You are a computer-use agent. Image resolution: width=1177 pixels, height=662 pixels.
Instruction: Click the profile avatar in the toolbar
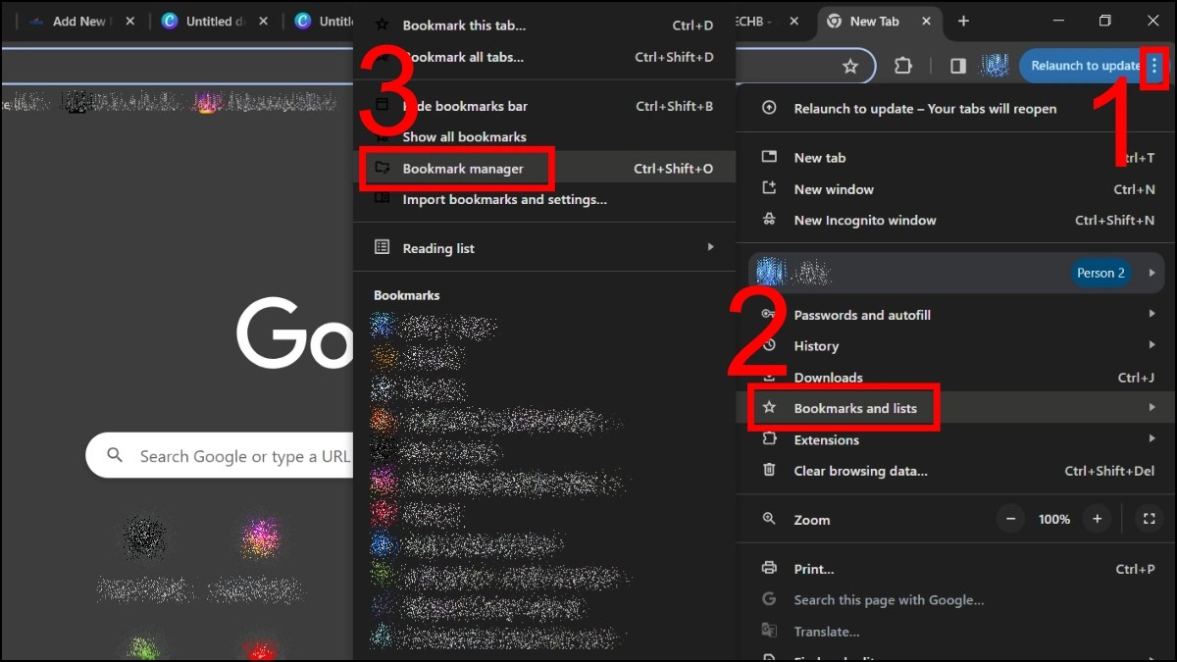click(996, 65)
